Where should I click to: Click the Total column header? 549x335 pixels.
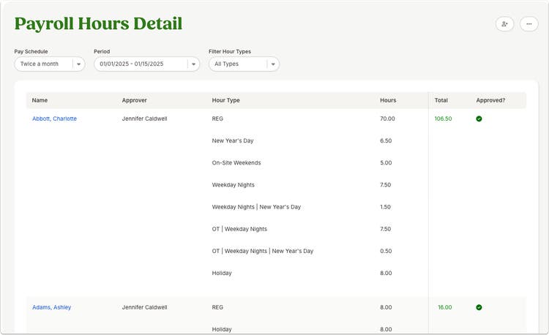pyautogui.click(x=441, y=100)
